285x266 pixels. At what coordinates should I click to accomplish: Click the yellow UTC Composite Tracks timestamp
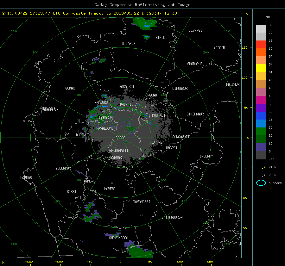coord(89,13)
